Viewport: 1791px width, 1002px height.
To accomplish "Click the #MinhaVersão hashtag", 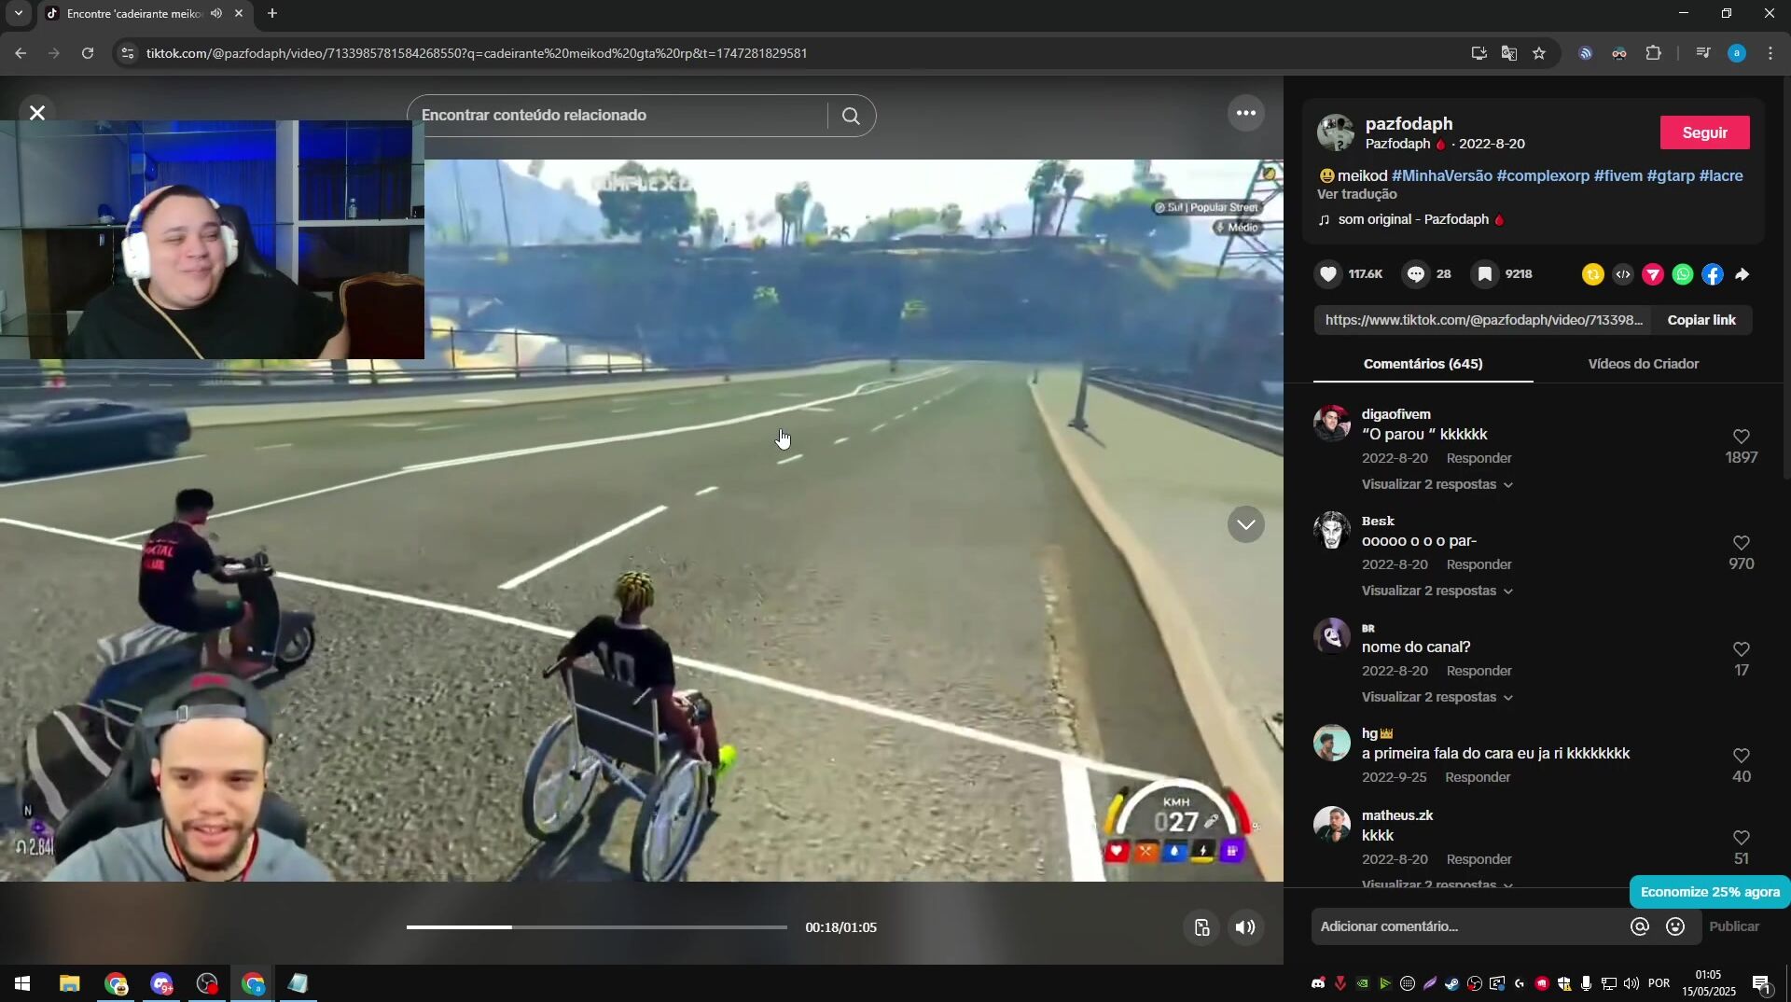I will tap(1441, 175).
